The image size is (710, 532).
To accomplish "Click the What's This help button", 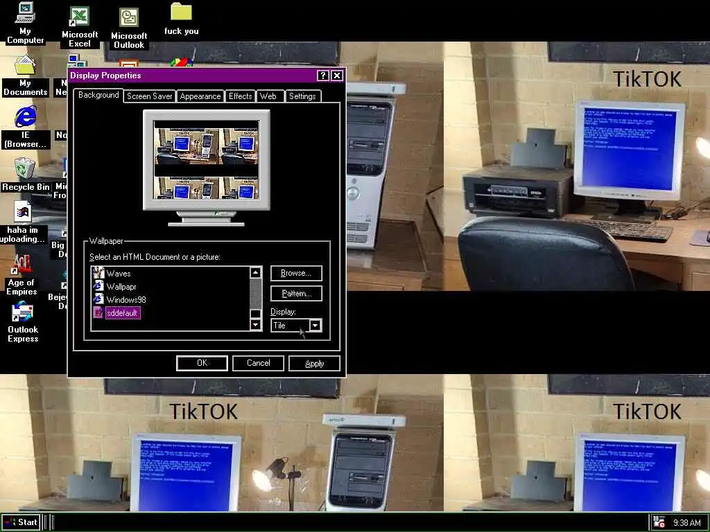I will 322,76.
